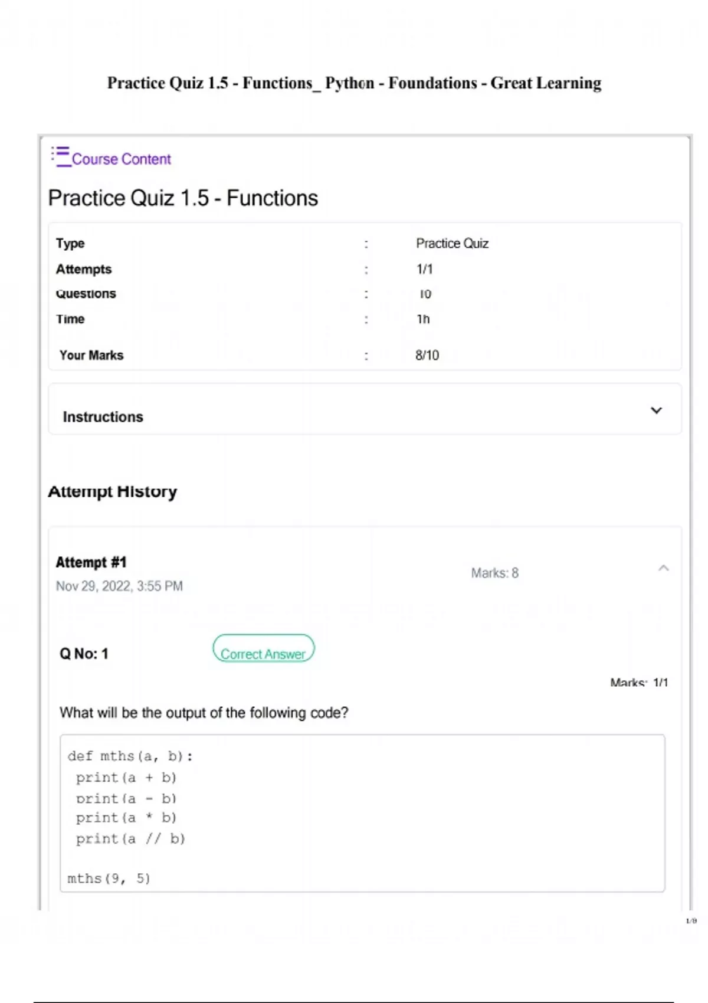Click the Type Practice Quiz value

point(452,243)
